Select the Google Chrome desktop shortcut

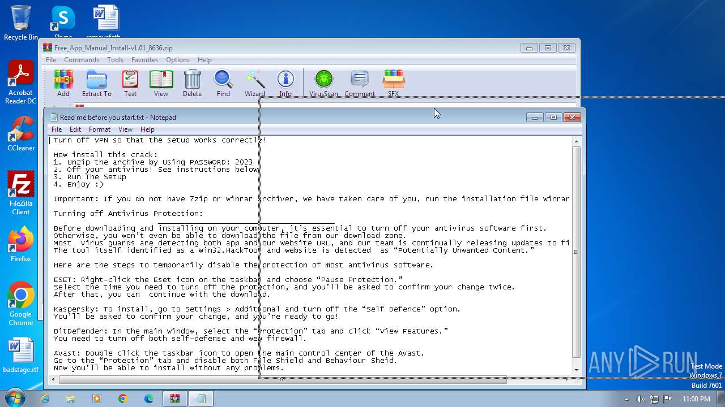21,304
